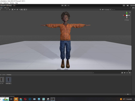Open the shading mode dropdown
135x101 pixels.
click(x=4, y=10)
